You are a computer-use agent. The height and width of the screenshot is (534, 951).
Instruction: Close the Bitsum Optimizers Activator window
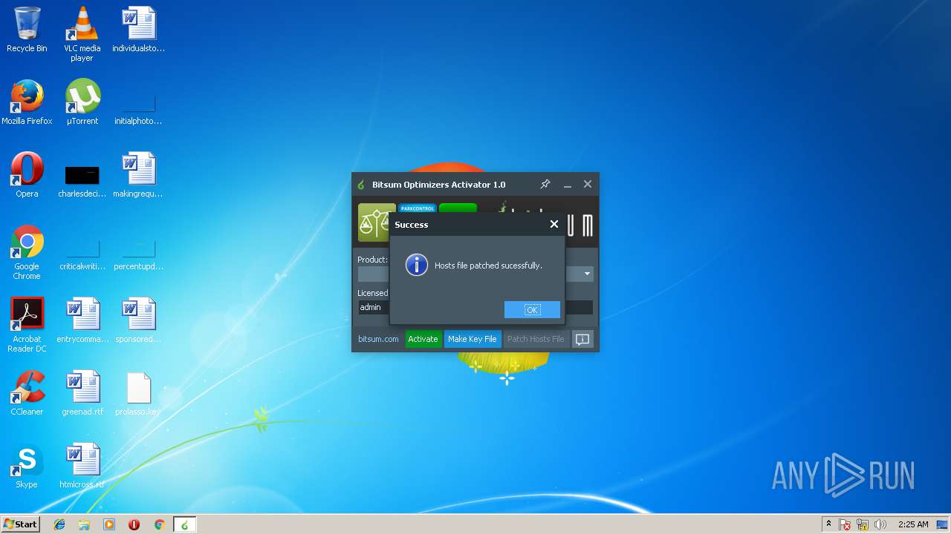pos(588,184)
